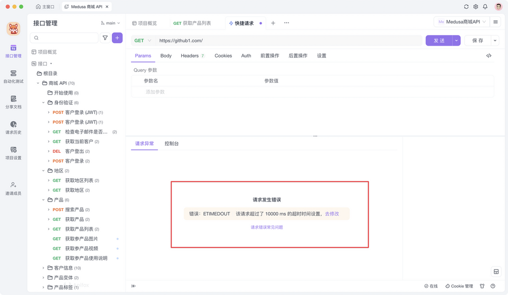Toggle the 在线 status in the status bar
Viewport: 508px width, 295px height.
(432, 286)
